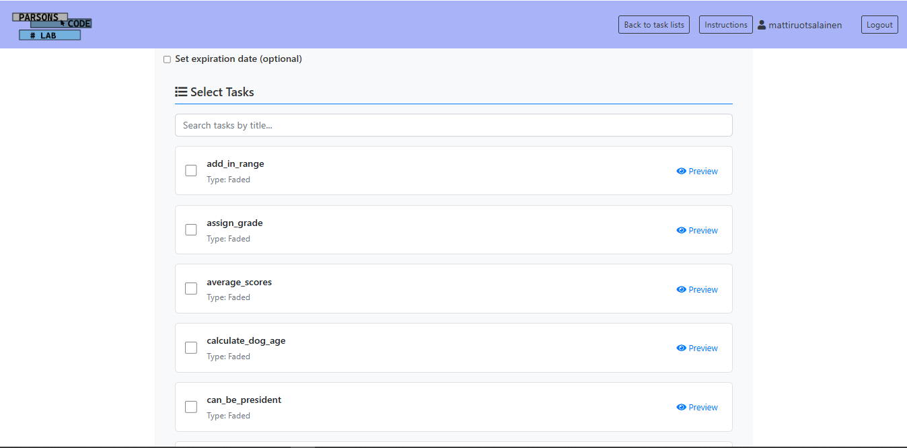
Task: Click the Back to task lists button
Action: point(653,24)
